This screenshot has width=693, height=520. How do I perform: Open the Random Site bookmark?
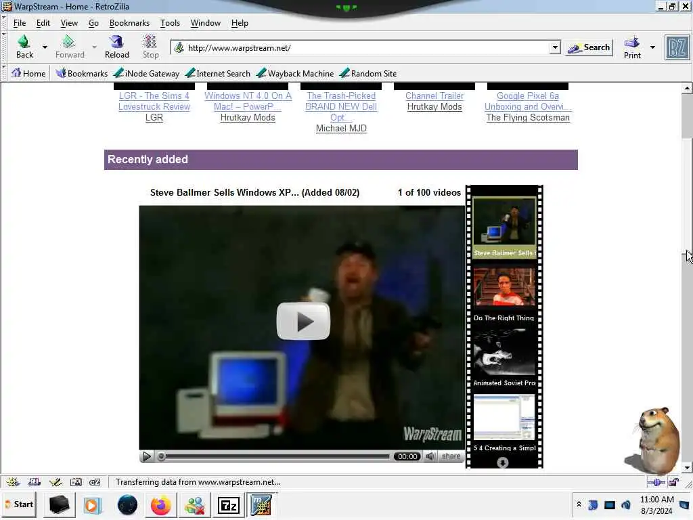[368, 73]
